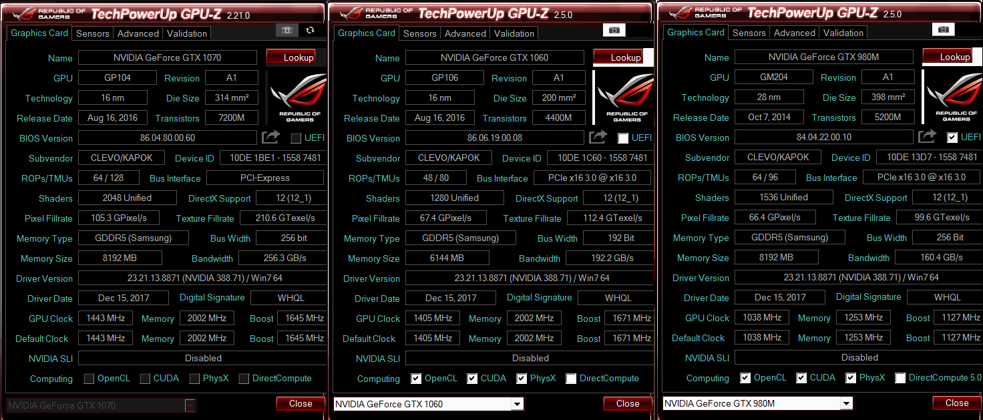The width and height of the screenshot is (983, 420).
Task: Toggle DirectCompute 5.0 checkbox in 980M window
Action: pos(900,378)
